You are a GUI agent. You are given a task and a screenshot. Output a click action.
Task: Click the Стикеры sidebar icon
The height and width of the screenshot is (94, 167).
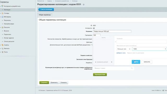[x=2, y=13]
